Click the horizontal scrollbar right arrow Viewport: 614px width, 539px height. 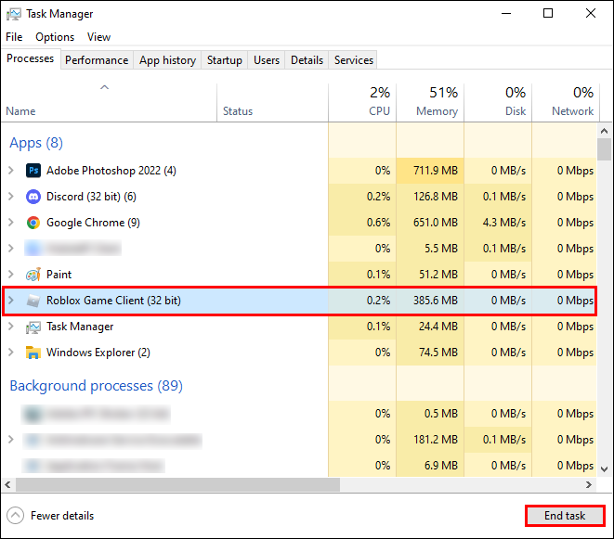(589, 485)
